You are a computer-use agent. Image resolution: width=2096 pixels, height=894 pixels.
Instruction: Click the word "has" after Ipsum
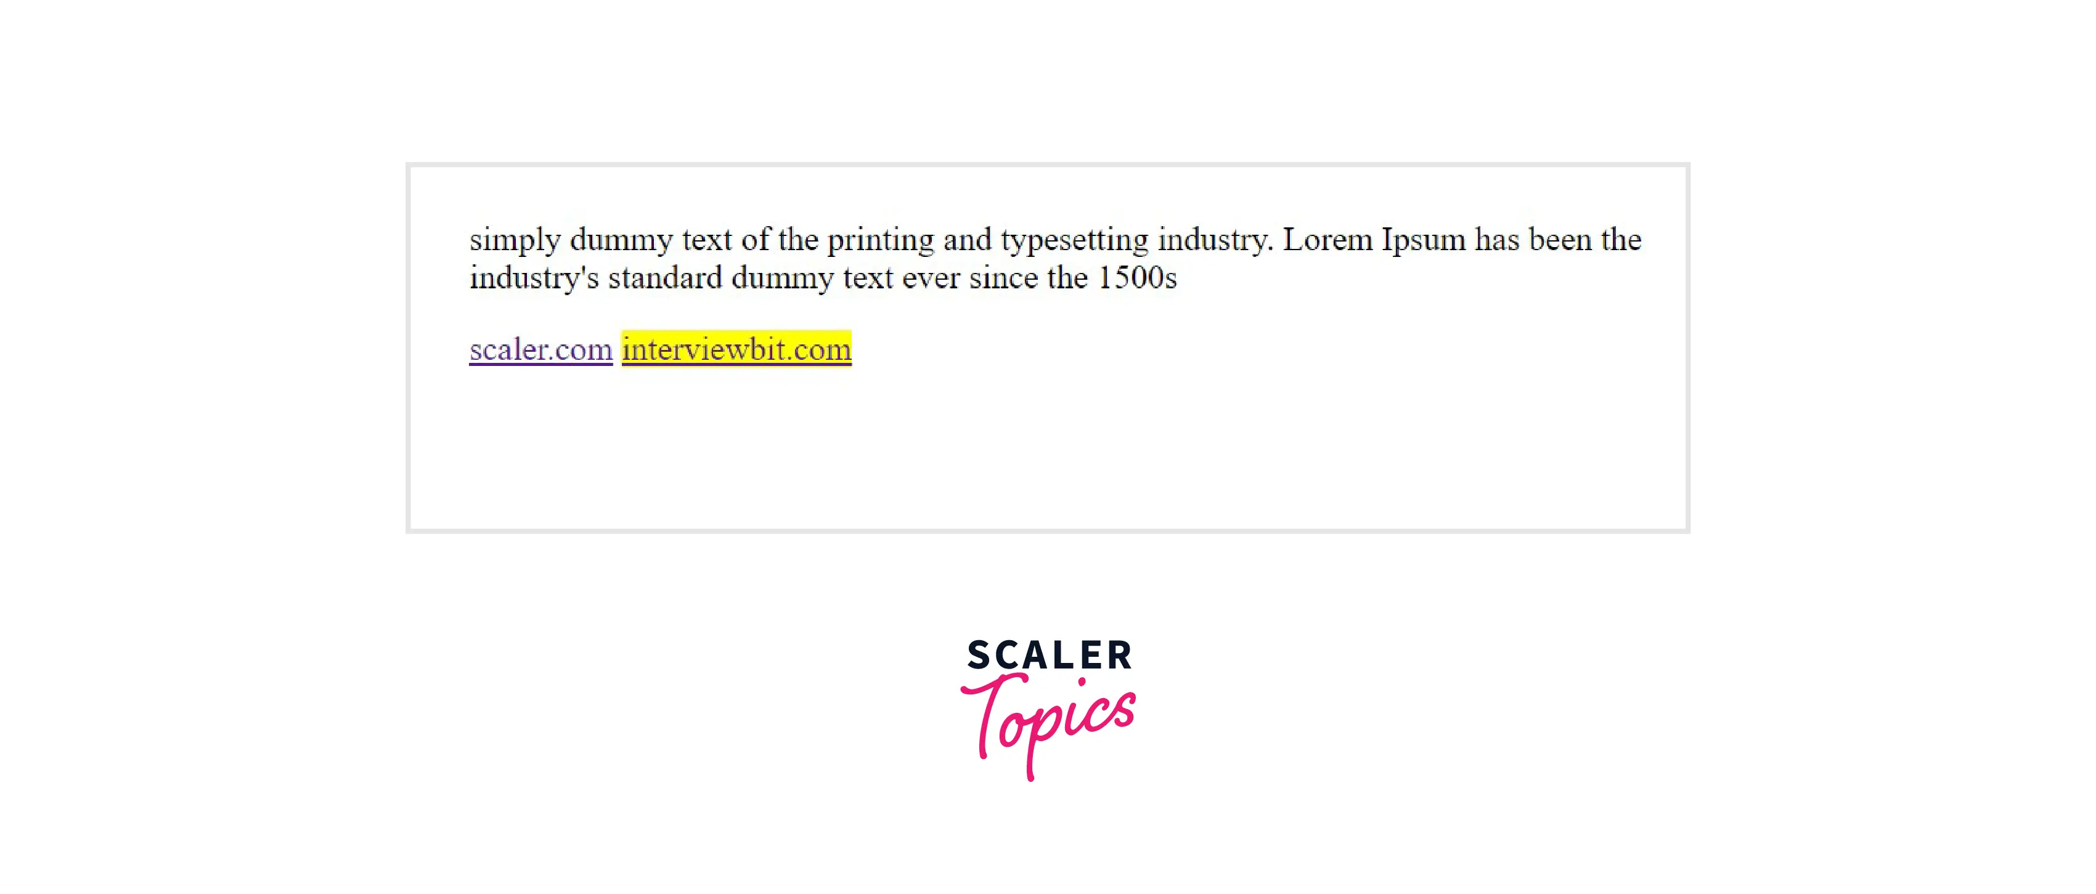tap(1497, 240)
